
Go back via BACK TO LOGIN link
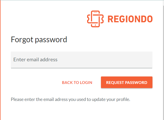(77, 82)
